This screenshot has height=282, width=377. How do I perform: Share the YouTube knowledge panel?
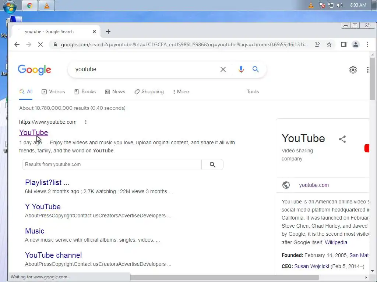[342, 139]
